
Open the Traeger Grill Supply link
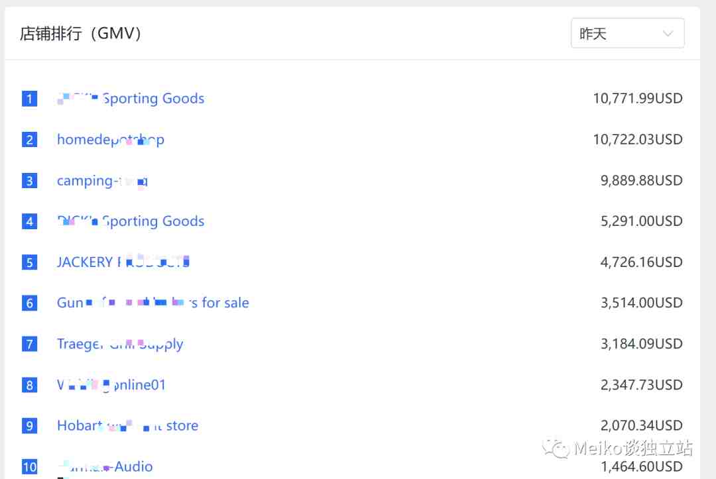(119, 344)
